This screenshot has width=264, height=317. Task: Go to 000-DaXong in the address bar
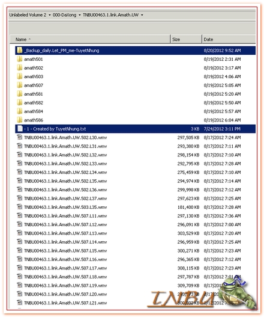(65, 15)
